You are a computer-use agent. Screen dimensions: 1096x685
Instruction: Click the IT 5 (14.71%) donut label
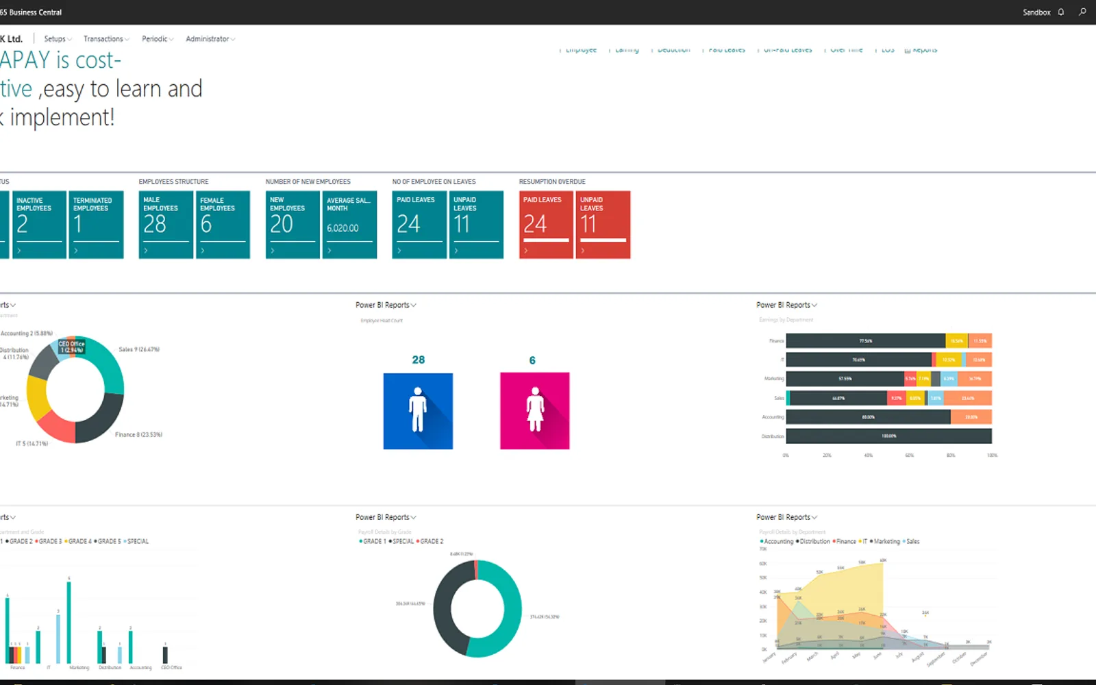point(32,444)
